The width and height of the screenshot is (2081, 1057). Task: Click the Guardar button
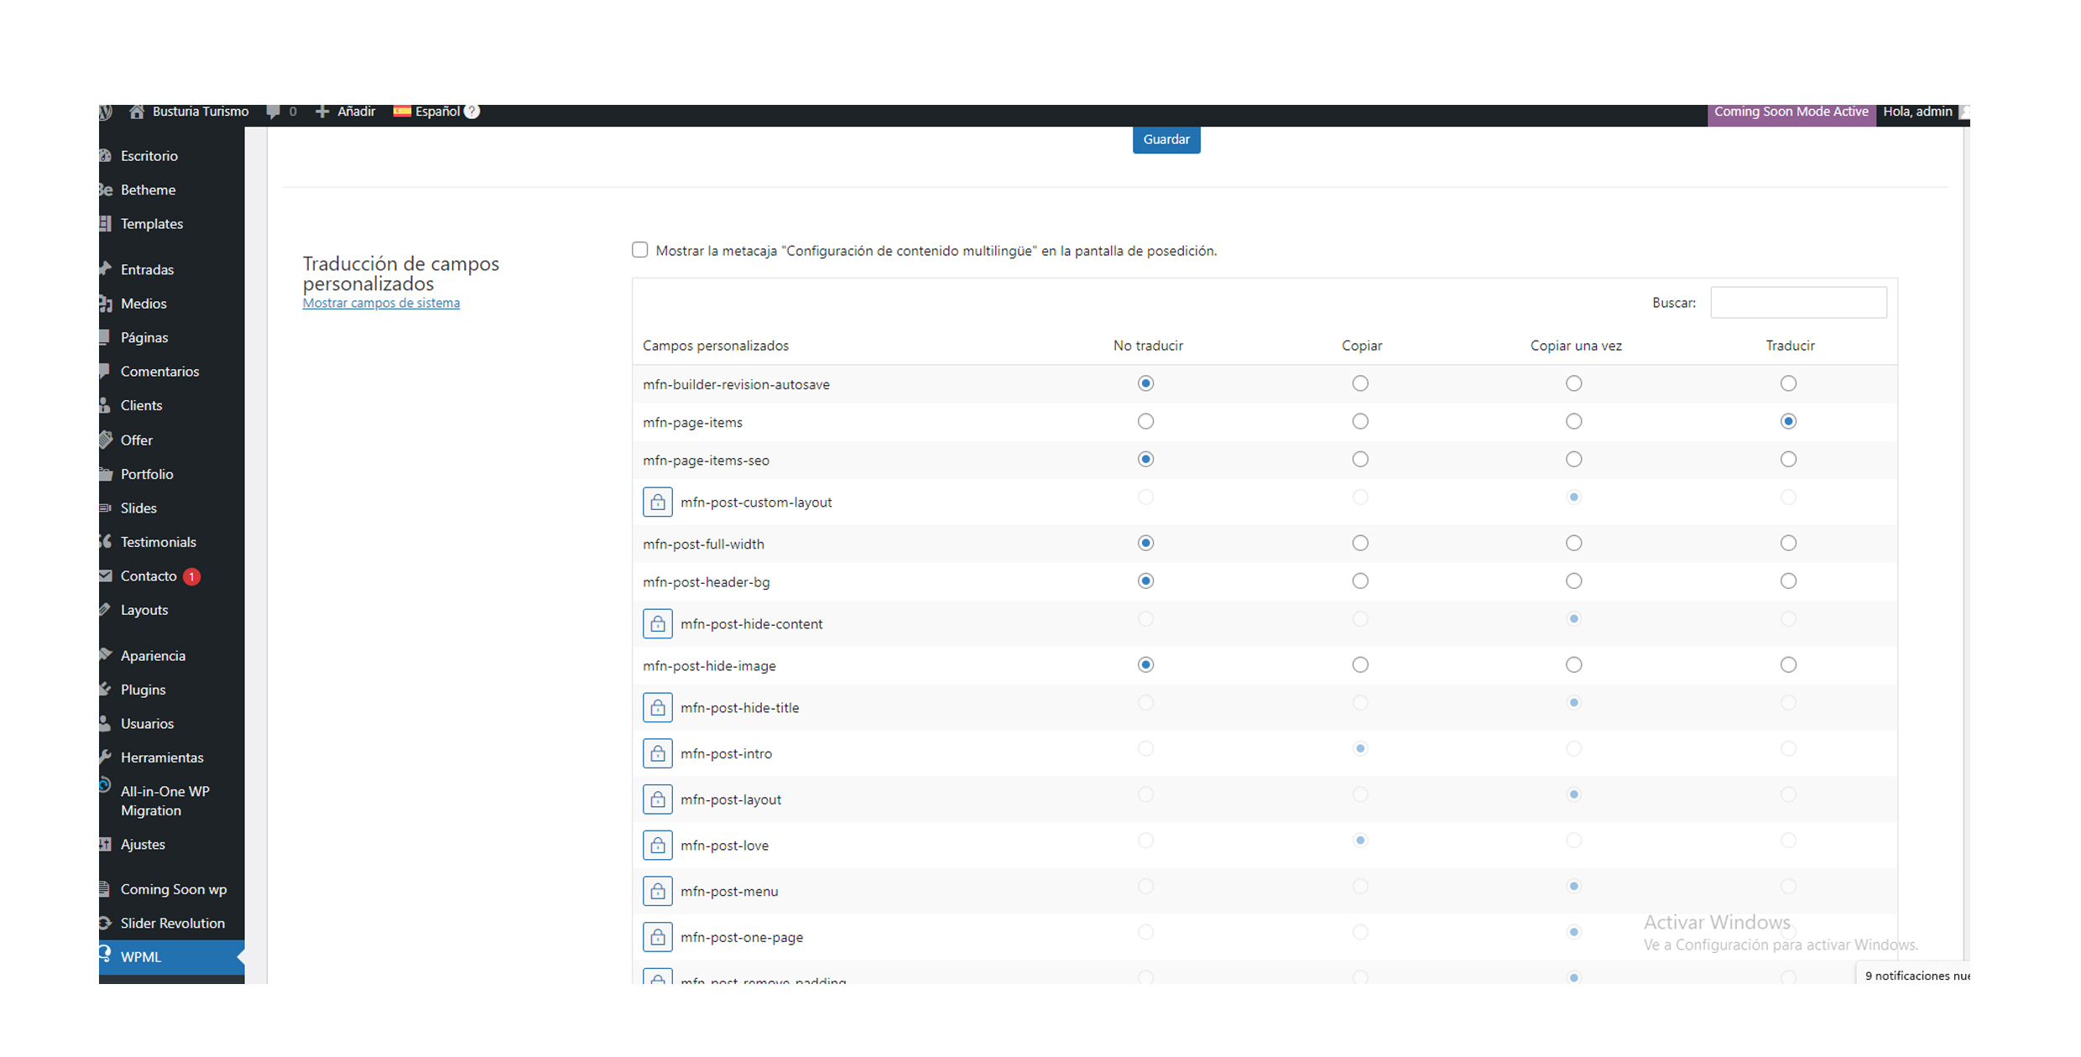pyautogui.click(x=1166, y=139)
